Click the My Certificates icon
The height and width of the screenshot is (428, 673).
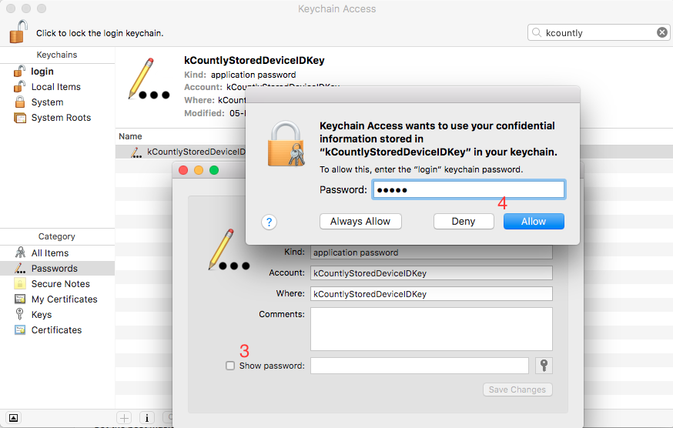point(20,299)
